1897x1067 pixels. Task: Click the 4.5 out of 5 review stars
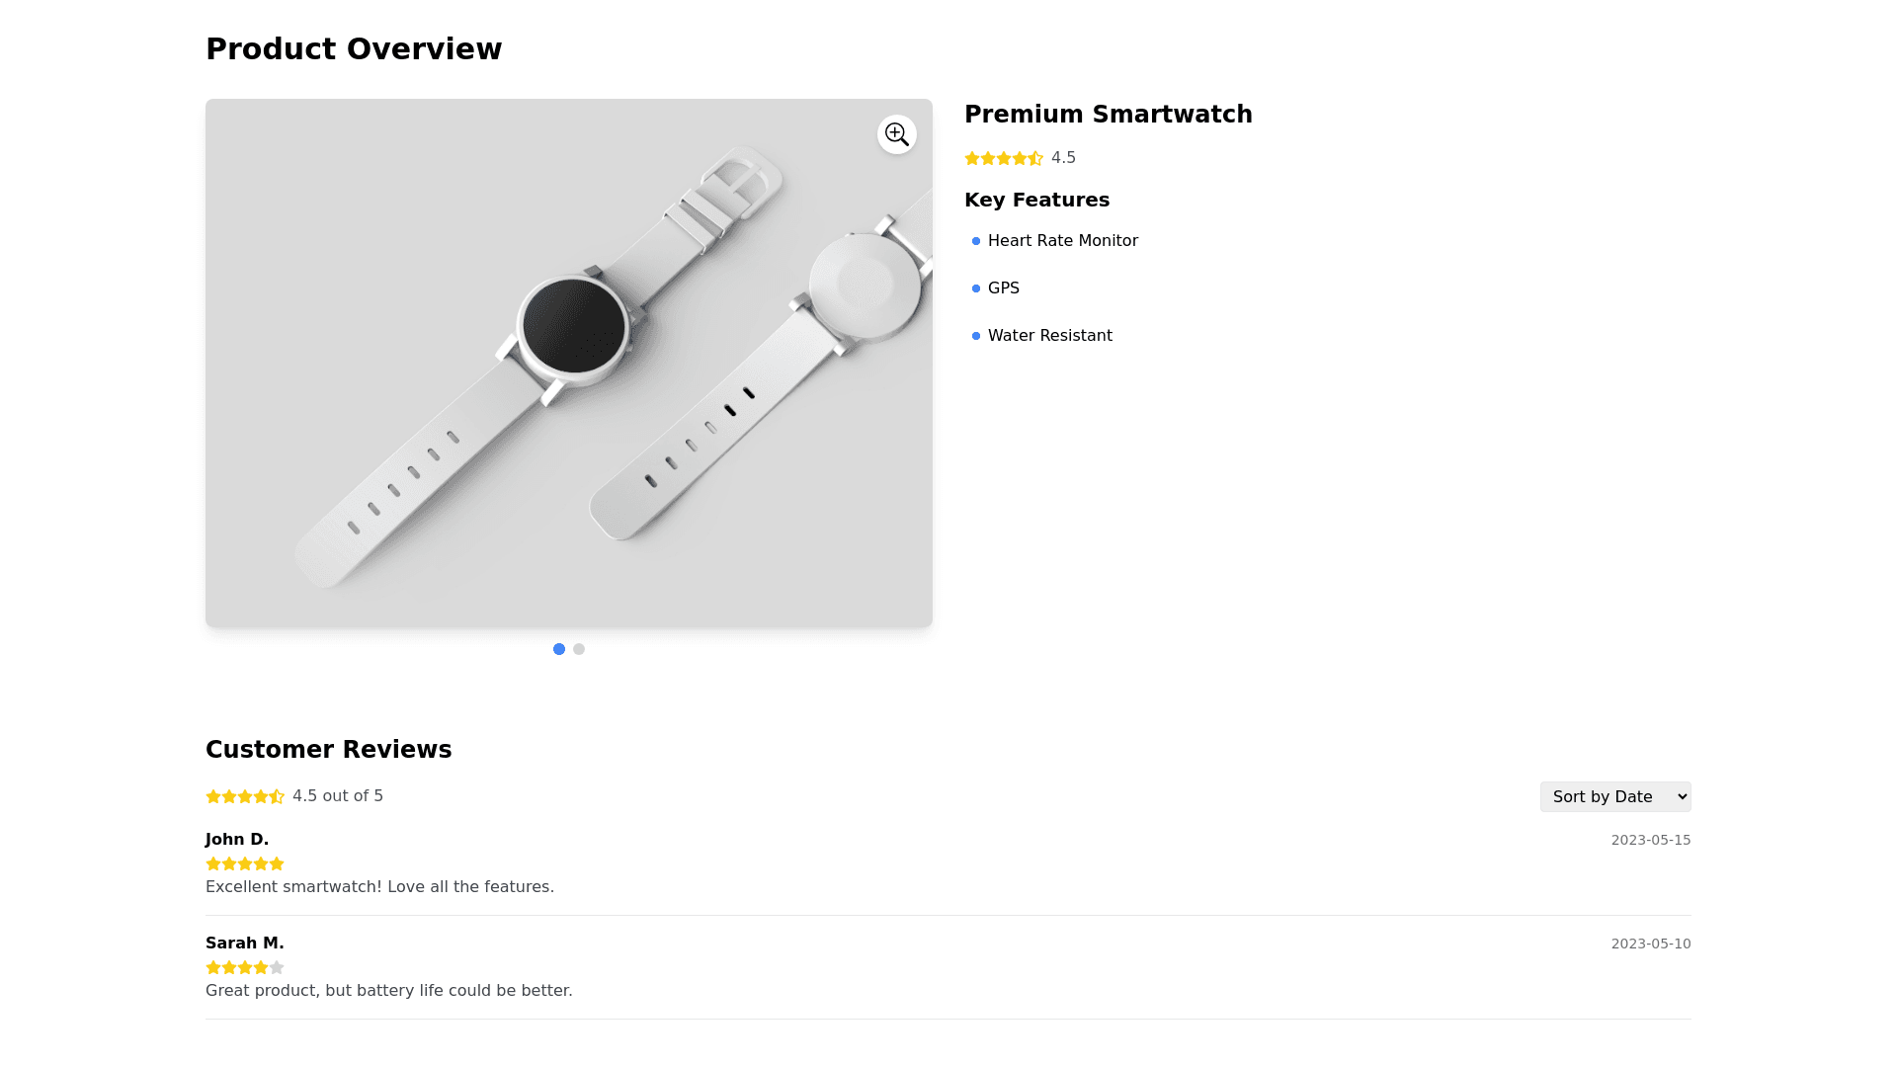[x=245, y=796]
